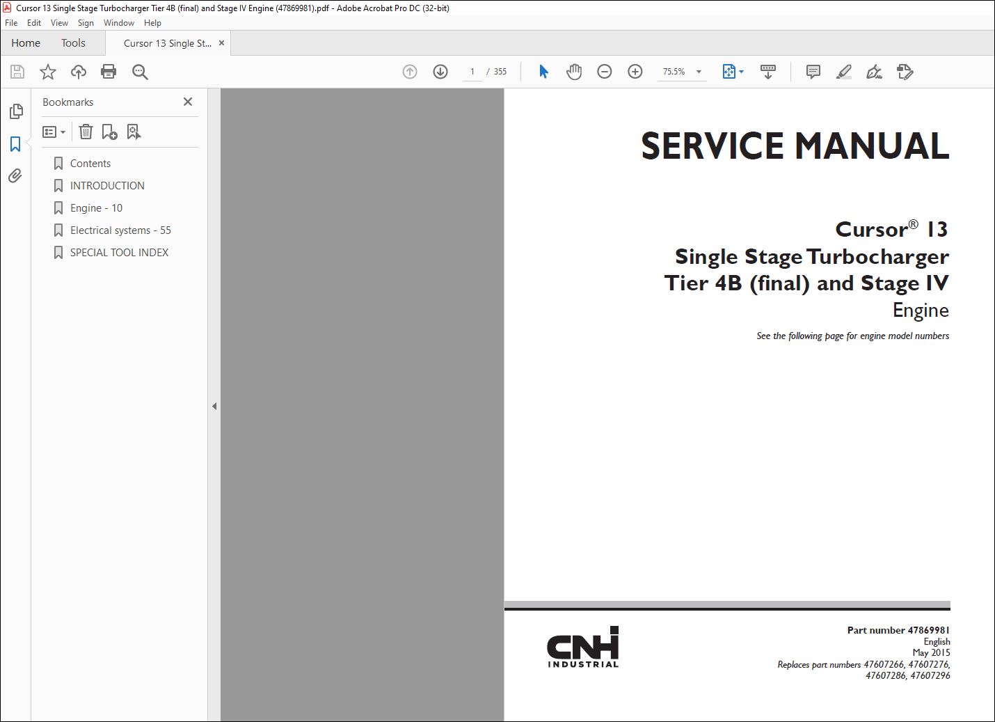Viewport: 995px width, 722px height.
Task: Add a new bookmark
Action: pyautogui.click(x=109, y=132)
